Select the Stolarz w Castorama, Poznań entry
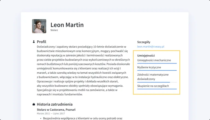Image resolution: width=210 pixels, height=120 pixels. [x=56, y=109]
